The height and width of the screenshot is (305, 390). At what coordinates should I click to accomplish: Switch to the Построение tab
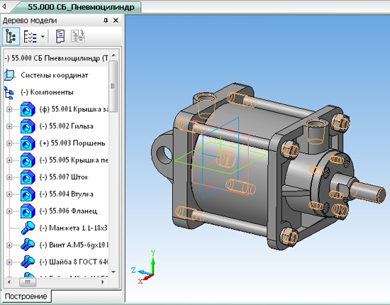[x=26, y=296]
